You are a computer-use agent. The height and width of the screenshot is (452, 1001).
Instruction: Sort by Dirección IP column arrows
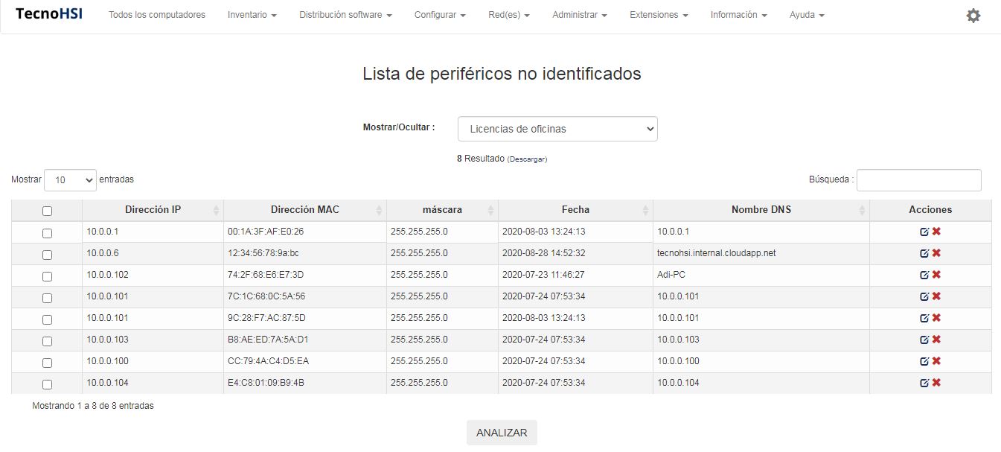point(216,211)
